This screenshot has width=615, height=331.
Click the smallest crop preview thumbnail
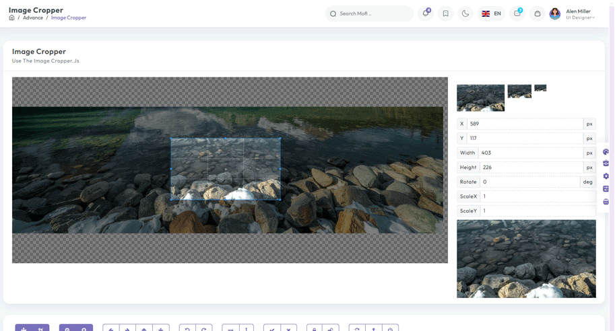coord(540,88)
